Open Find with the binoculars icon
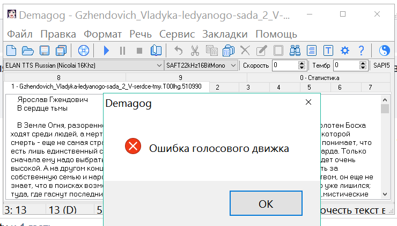The height and width of the screenshot is (226, 397). 295,50
